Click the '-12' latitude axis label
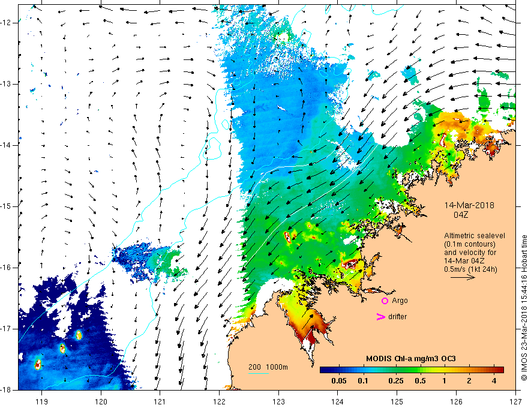The height and width of the screenshot is (408, 528). point(7,23)
